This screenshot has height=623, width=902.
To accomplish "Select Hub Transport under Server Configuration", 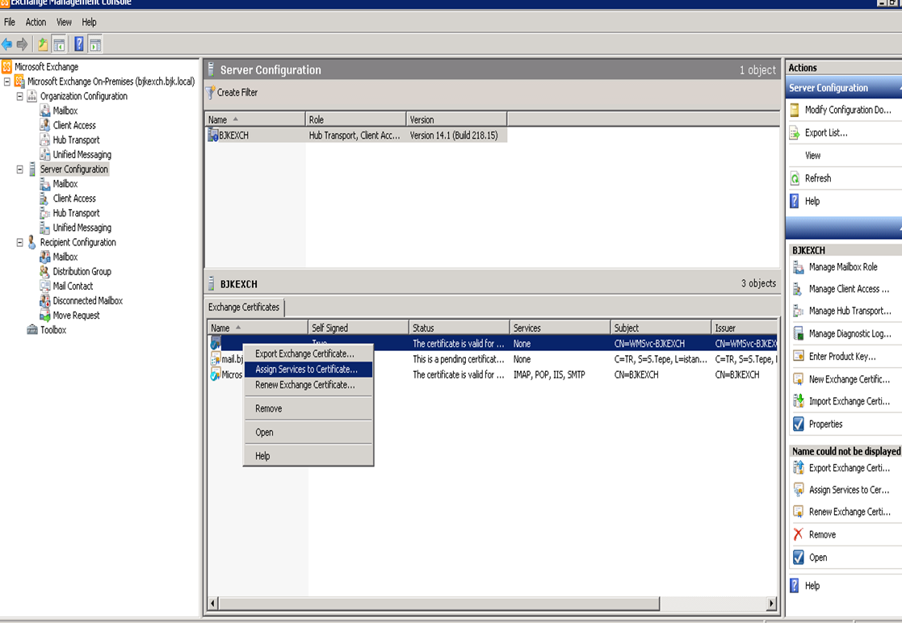I will (x=76, y=213).
